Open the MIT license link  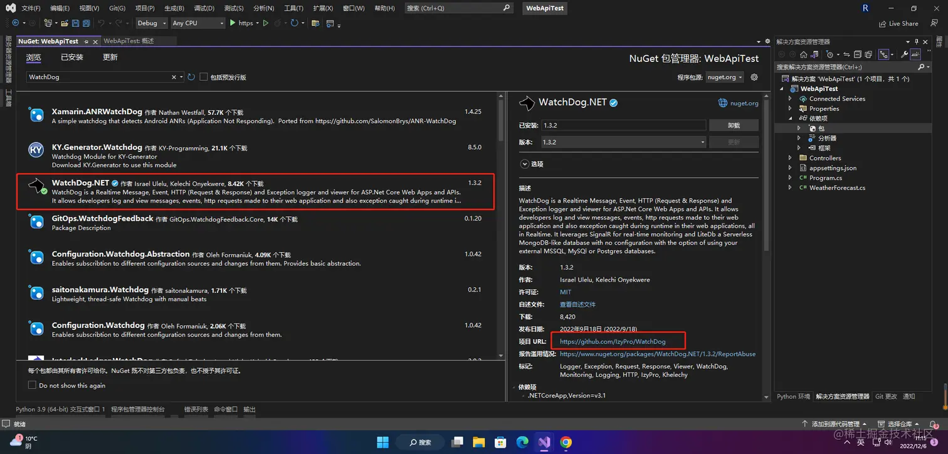[566, 292]
